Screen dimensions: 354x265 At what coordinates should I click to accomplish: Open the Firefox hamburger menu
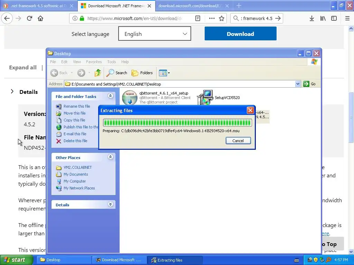pos(347,18)
